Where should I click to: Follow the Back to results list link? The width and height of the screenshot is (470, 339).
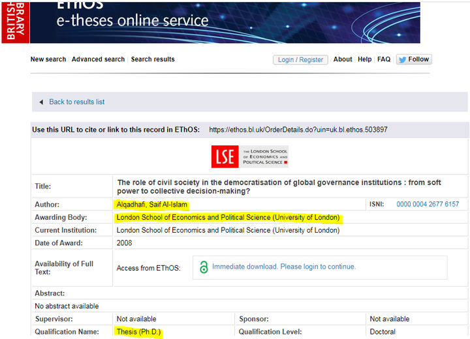(77, 102)
